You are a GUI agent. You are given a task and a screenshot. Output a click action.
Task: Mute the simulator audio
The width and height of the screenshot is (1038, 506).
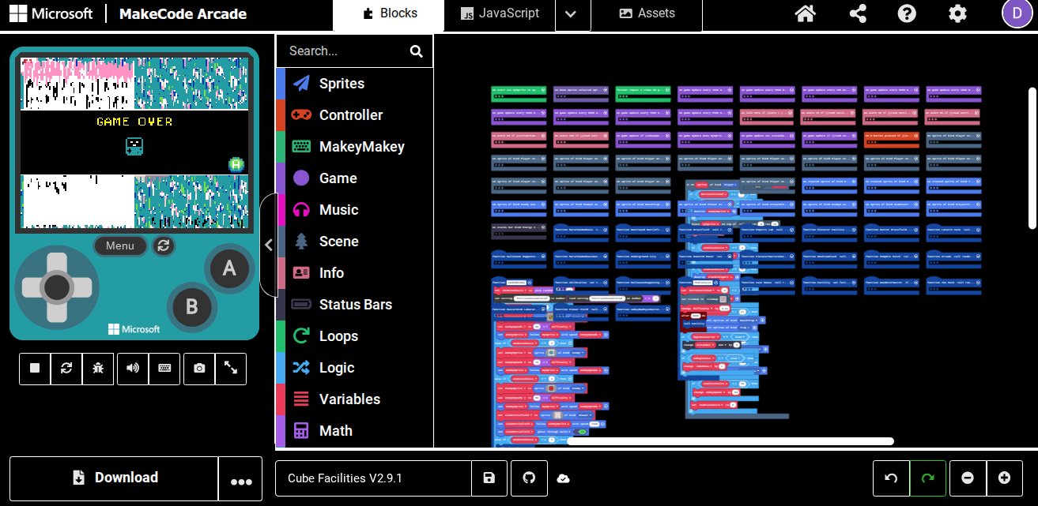pos(133,369)
